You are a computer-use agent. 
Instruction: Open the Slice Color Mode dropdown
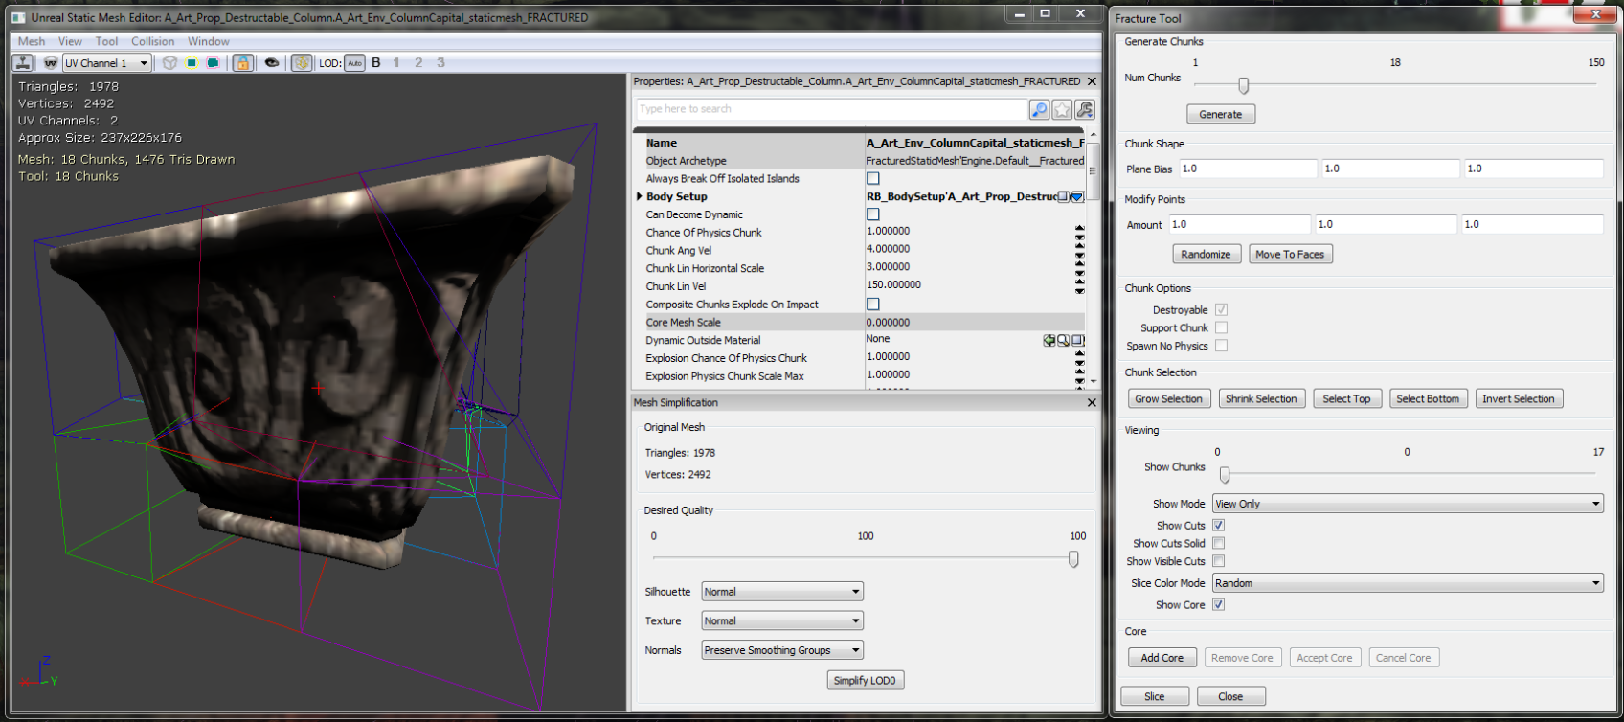[x=1408, y=583]
